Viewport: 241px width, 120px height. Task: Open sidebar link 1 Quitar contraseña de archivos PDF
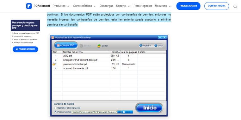point(26,33)
